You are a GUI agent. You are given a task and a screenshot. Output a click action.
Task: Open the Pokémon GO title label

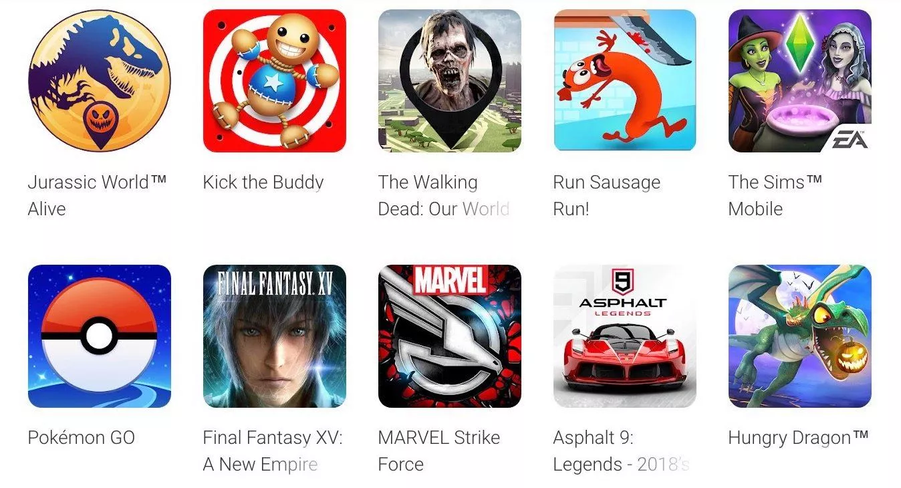click(x=82, y=438)
